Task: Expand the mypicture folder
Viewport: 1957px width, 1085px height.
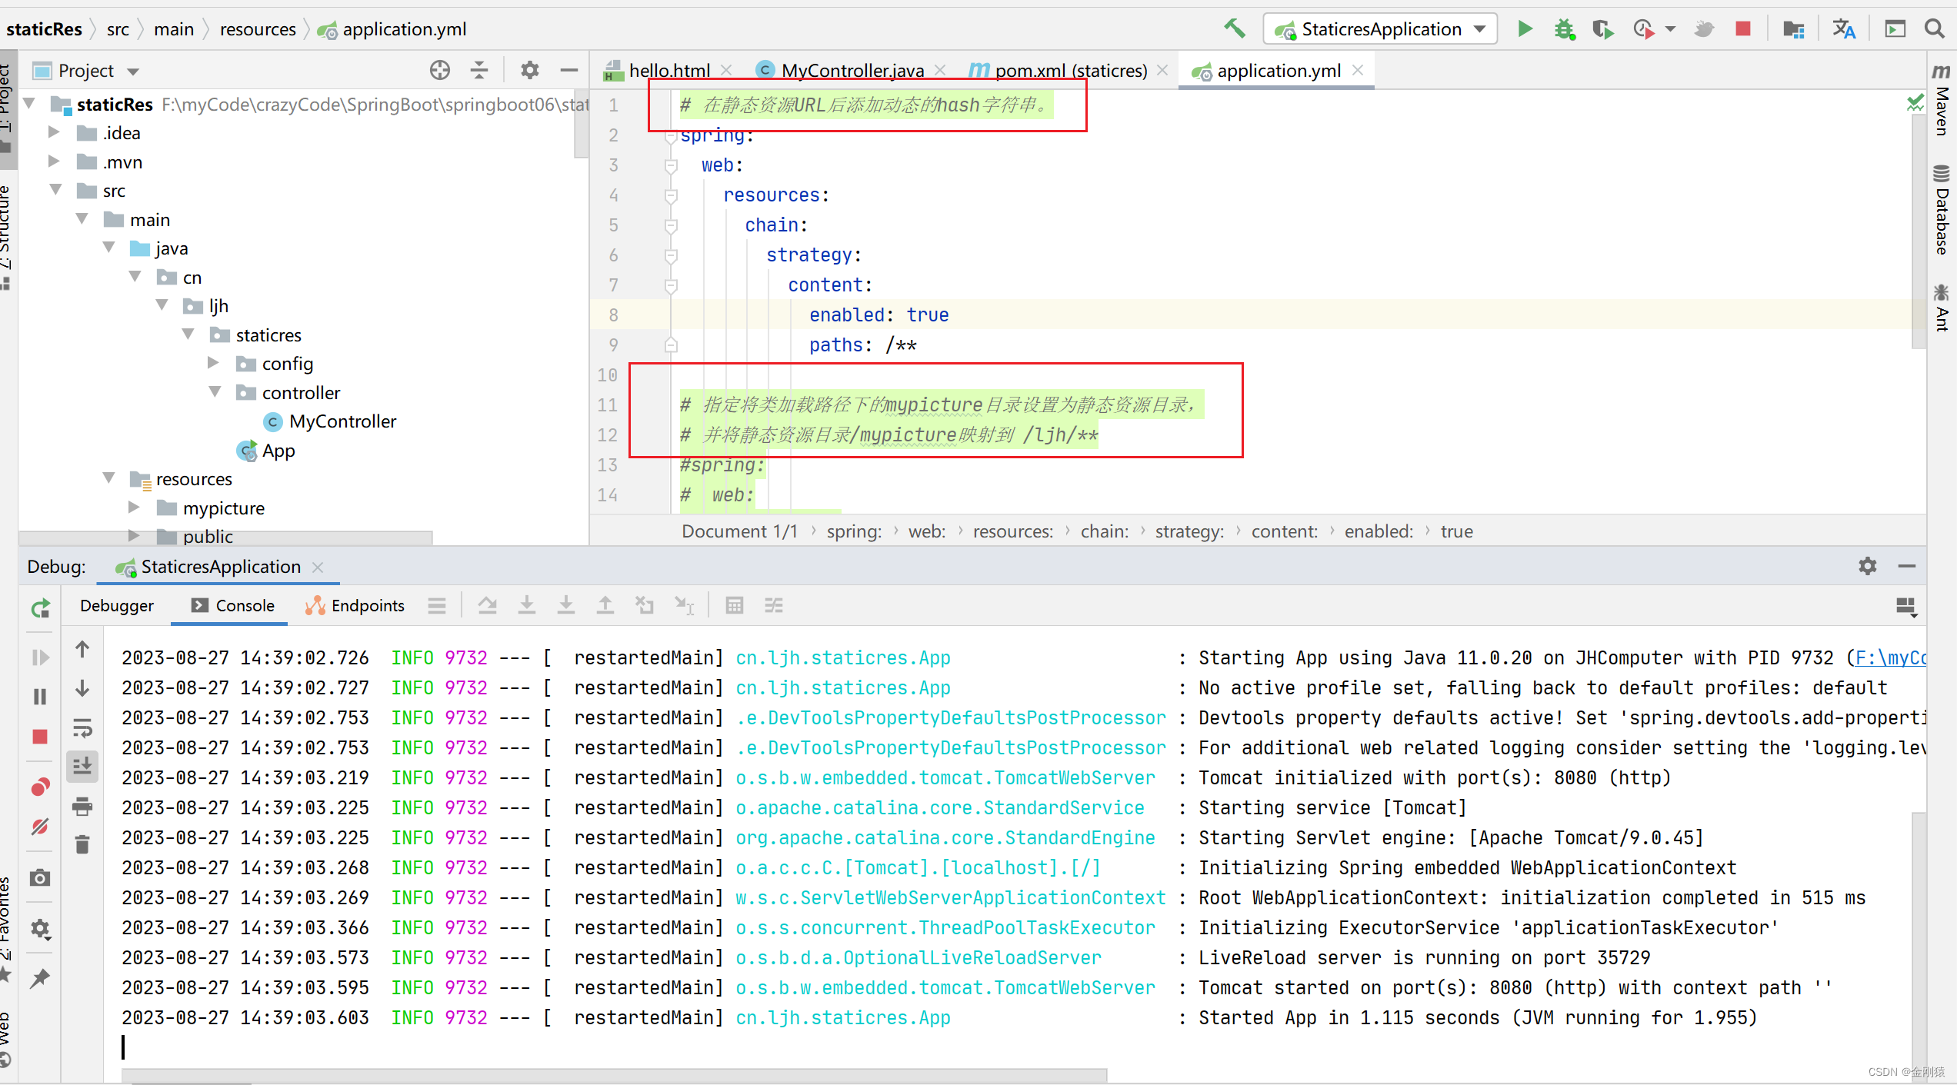Action: [134, 508]
